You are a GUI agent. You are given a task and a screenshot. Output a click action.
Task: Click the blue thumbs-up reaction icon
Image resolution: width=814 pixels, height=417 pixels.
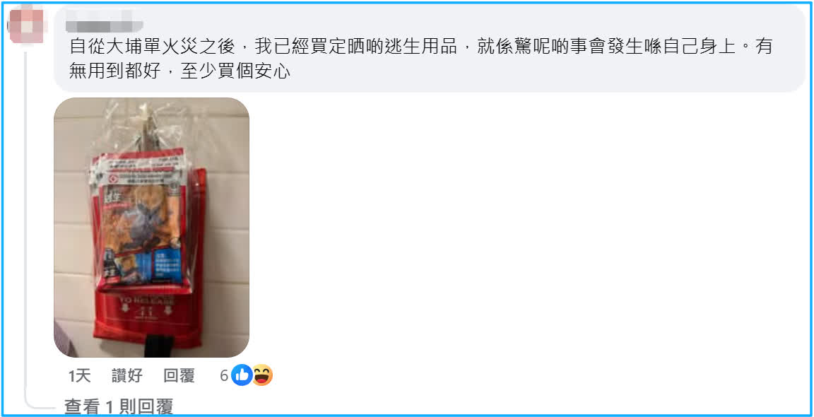coord(242,375)
